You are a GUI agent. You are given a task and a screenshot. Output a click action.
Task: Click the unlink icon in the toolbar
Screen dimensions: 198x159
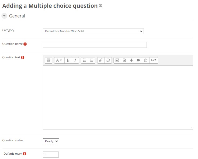coord(108,60)
